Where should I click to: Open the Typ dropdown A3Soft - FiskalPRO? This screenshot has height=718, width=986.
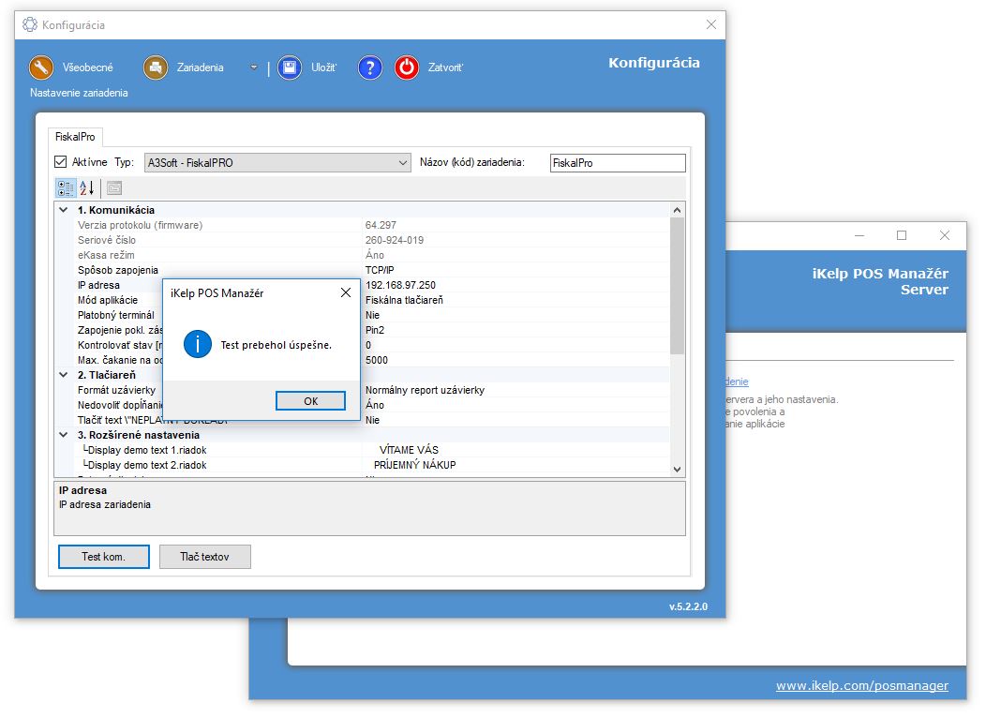pos(277,163)
